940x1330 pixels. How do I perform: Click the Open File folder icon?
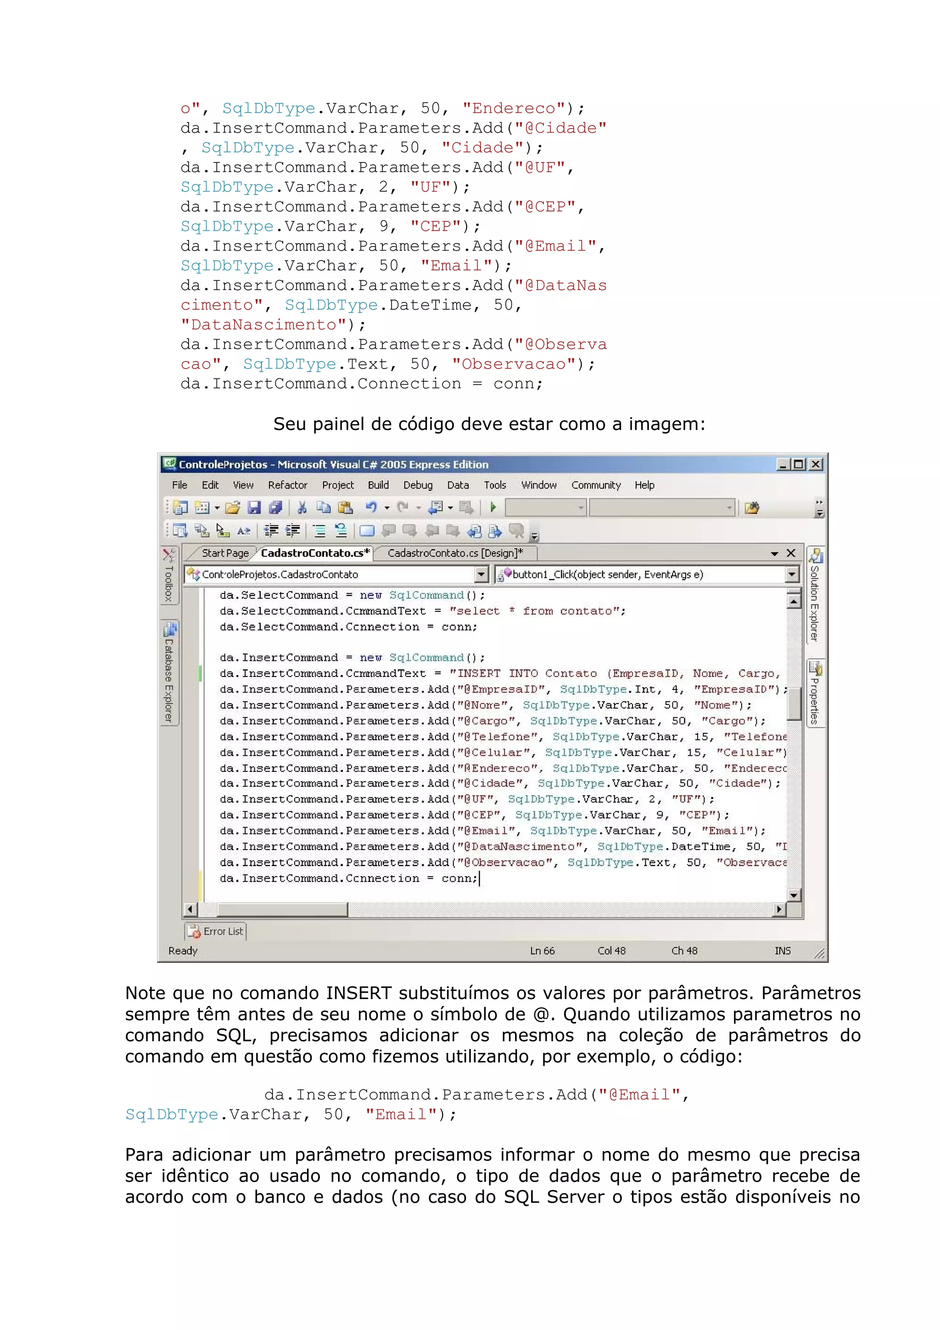pos(232,508)
